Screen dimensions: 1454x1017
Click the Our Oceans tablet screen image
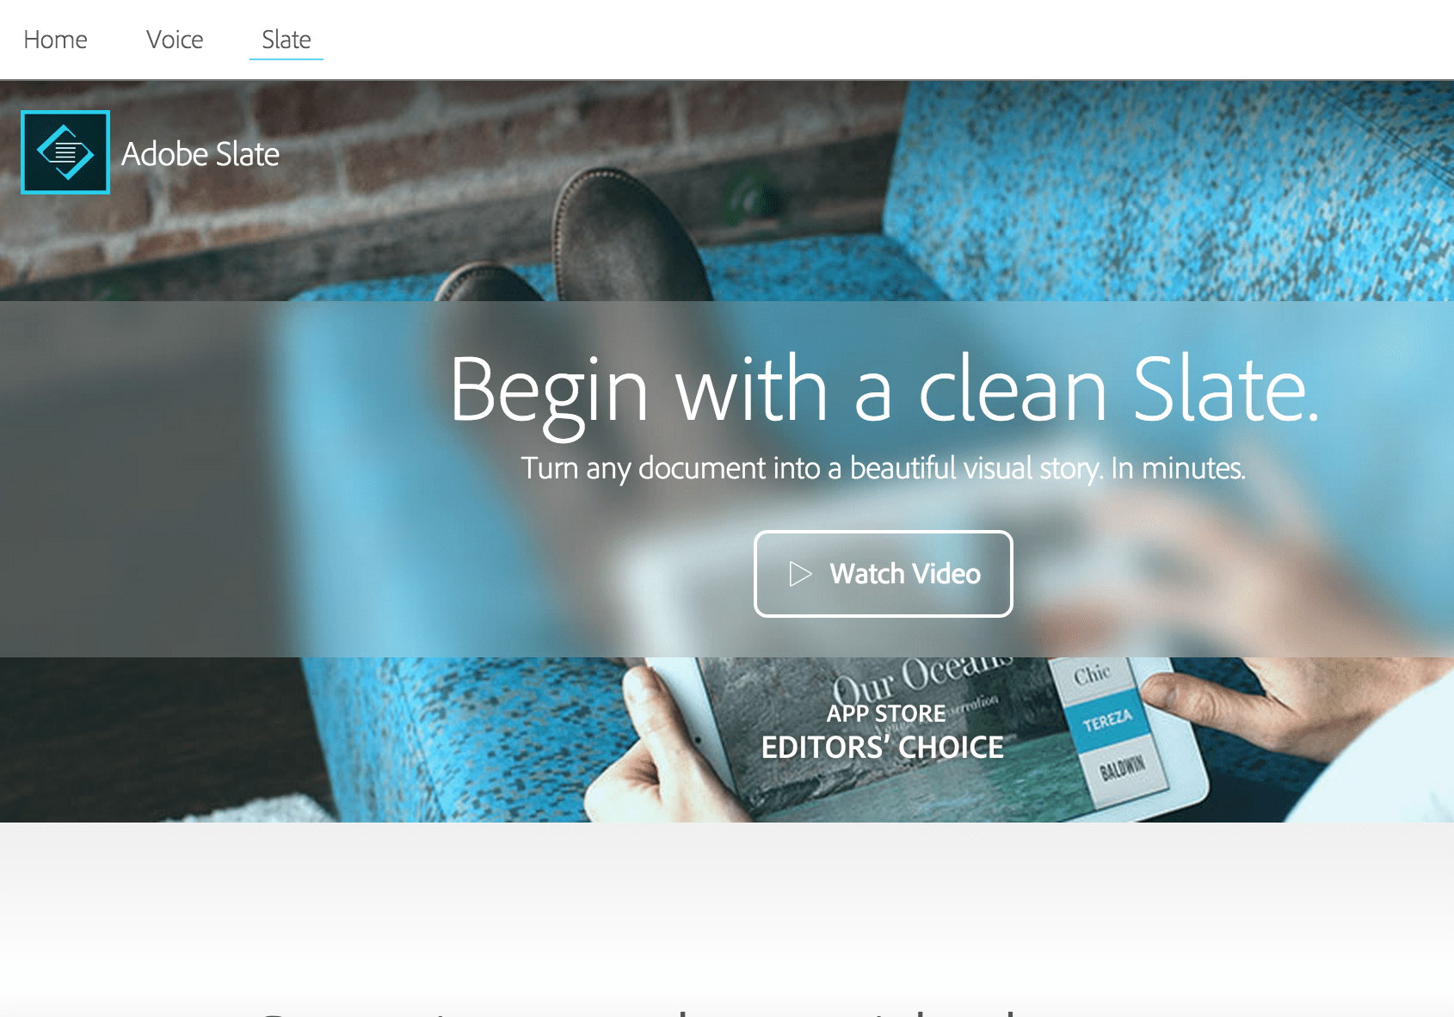[886, 731]
